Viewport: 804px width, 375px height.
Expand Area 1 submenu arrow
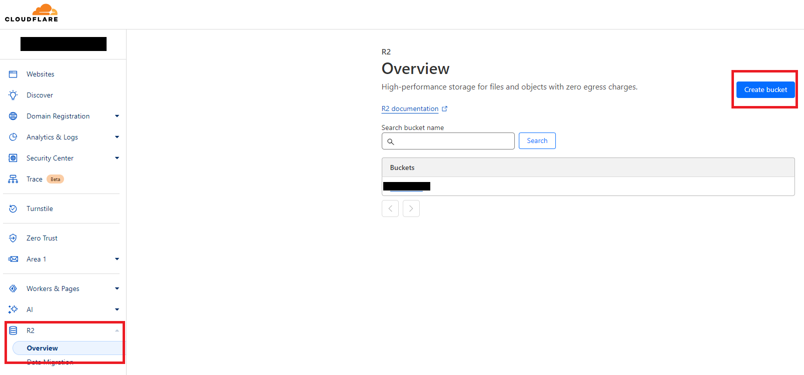coord(117,259)
